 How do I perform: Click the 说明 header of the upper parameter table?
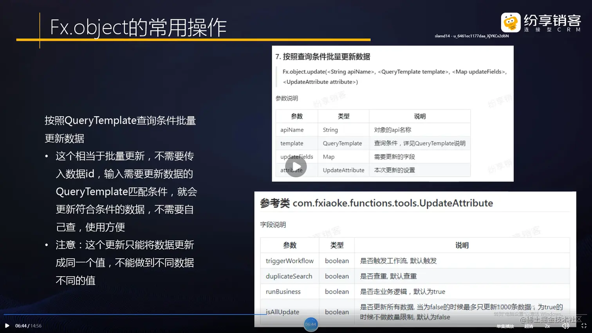(x=420, y=116)
